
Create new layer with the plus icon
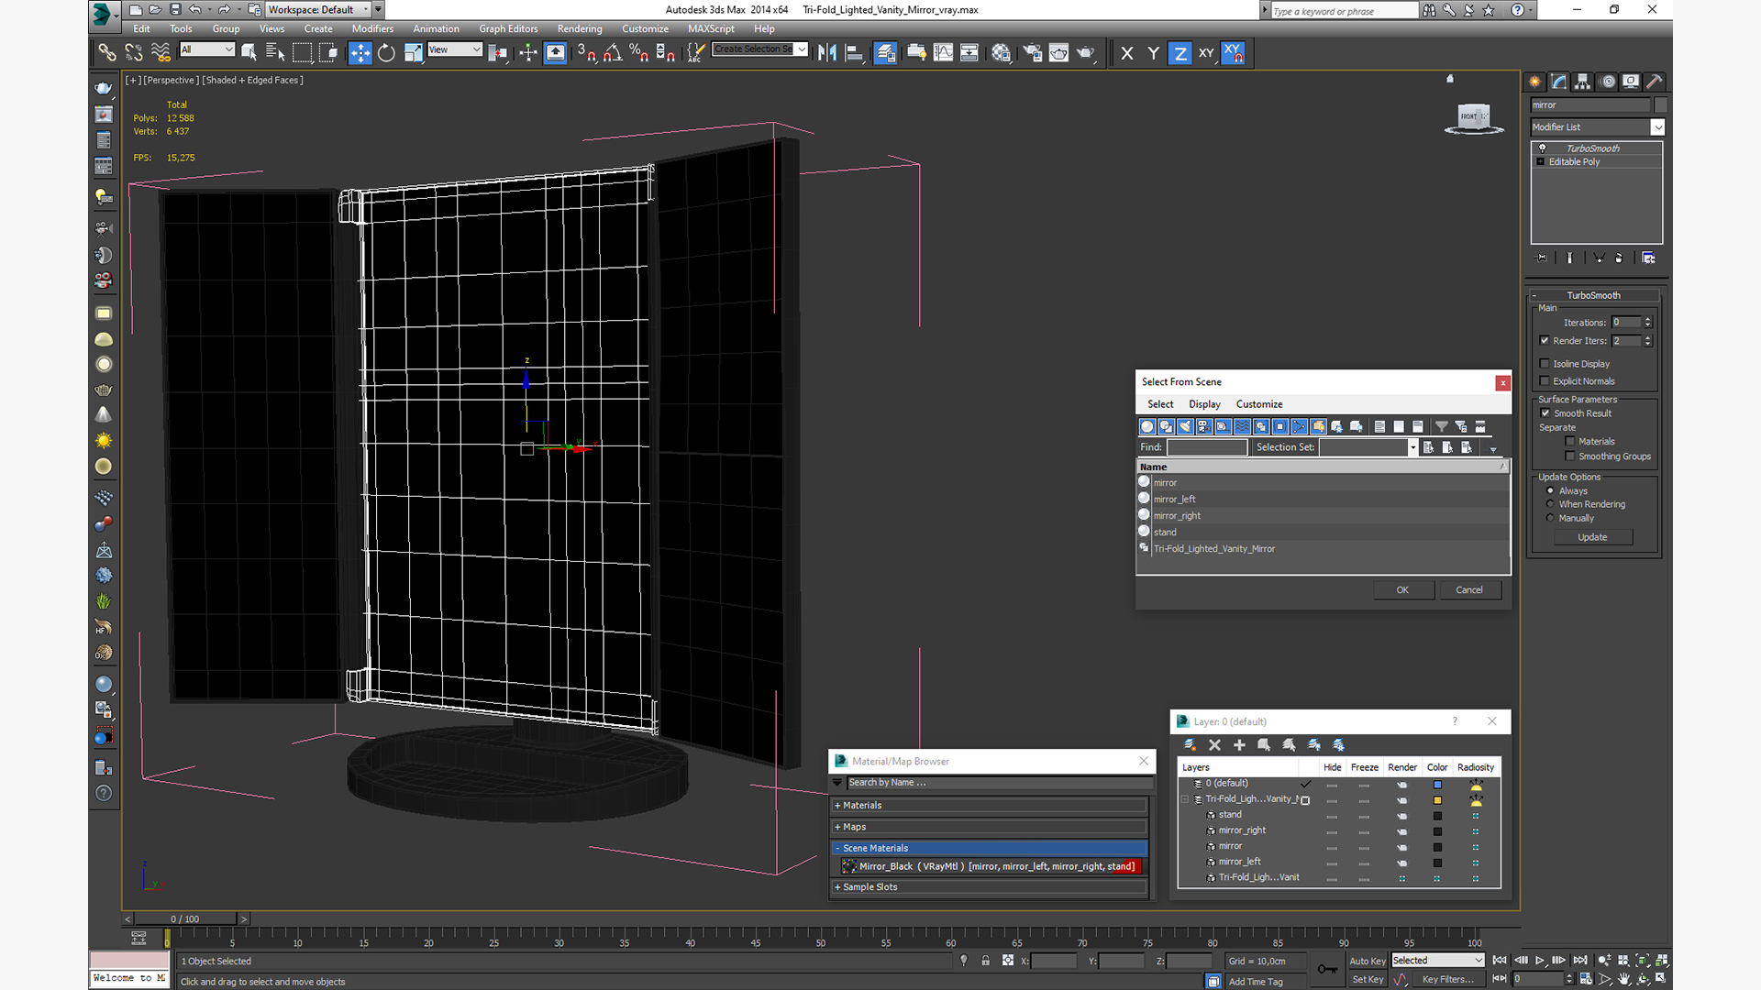click(1239, 745)
